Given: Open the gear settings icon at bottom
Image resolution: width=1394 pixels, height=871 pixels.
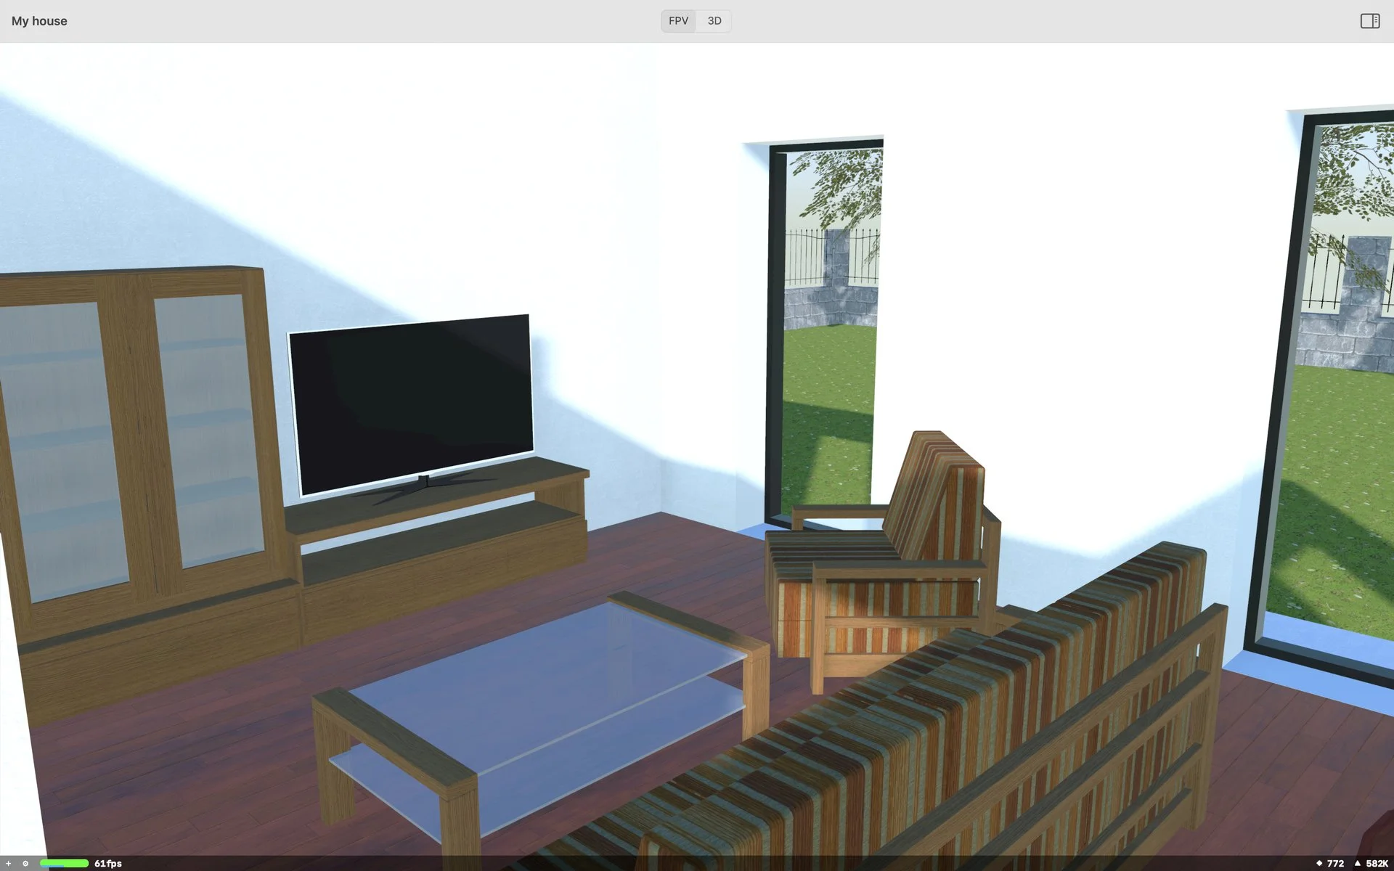Looking at the screenshot, I should [25, 863].
